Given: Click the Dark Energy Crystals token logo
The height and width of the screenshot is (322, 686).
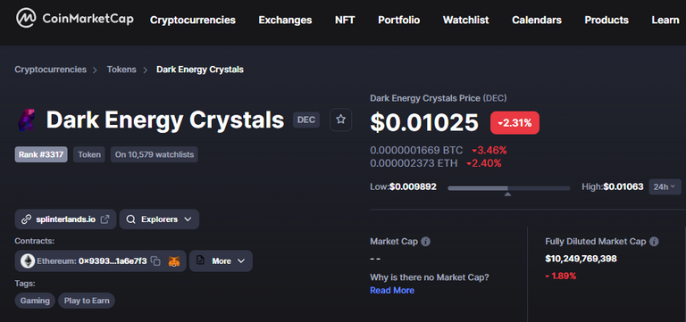Looking at the screenshot, I should point(26,120).
